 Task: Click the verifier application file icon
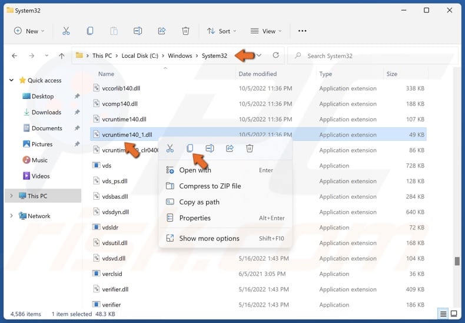point(96,304)
